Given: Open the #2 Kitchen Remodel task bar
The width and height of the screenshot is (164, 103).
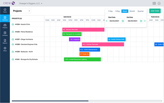Looking at the screenshot, I should pos(83,30).
